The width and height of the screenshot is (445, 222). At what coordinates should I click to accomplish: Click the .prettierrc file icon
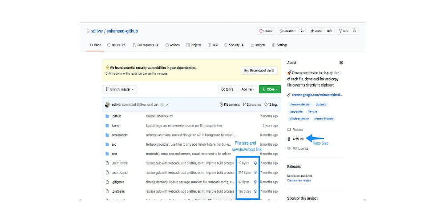tap(107, 191)
